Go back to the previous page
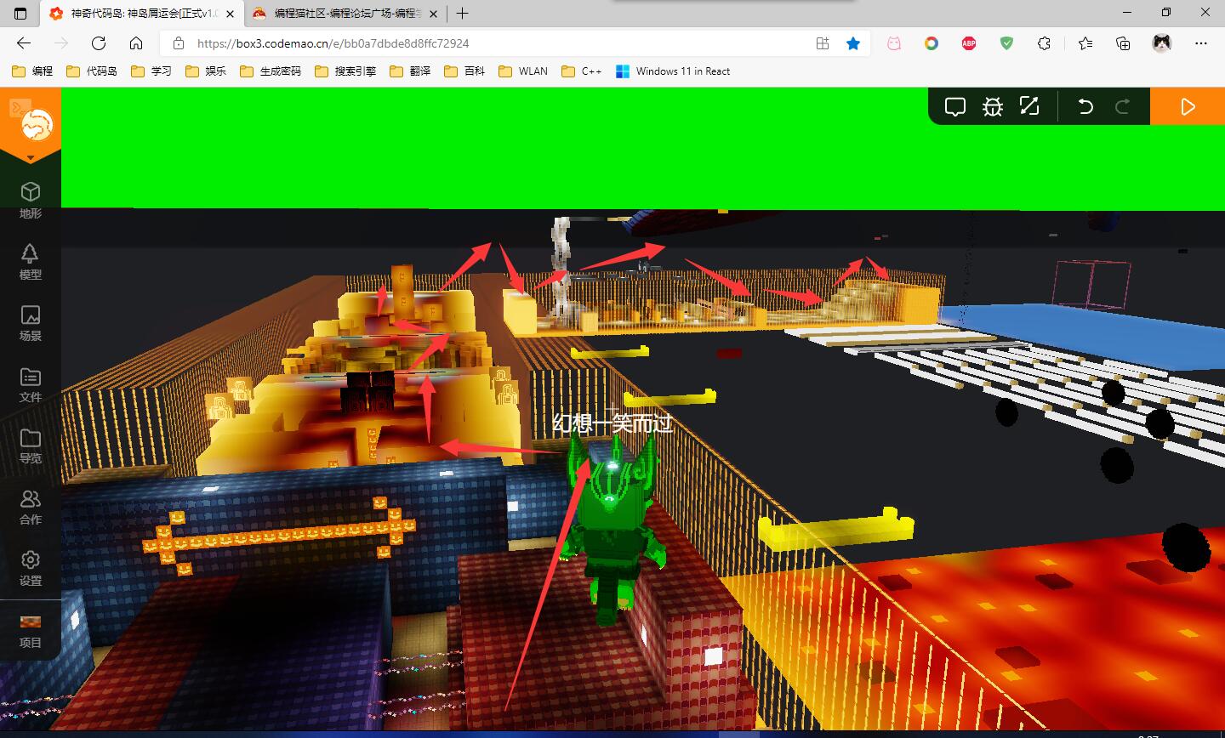 coord(24,43)
